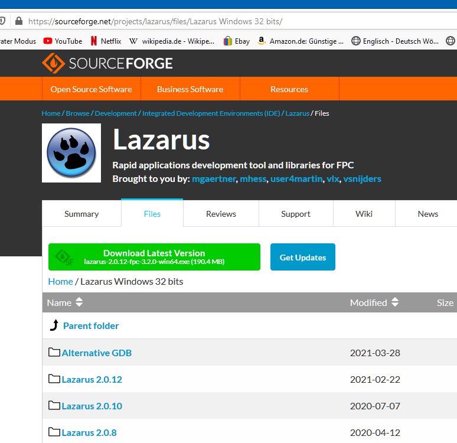Open the Alternative GDB folder link
The width and height of the screenshot is (457, 443).
(x=96, y=353)
